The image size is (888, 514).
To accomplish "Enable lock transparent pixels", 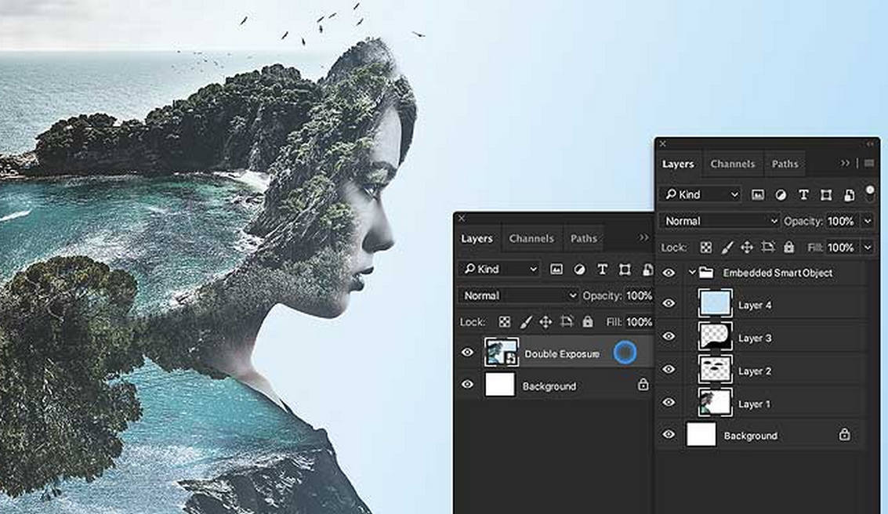I will point(707,246).
